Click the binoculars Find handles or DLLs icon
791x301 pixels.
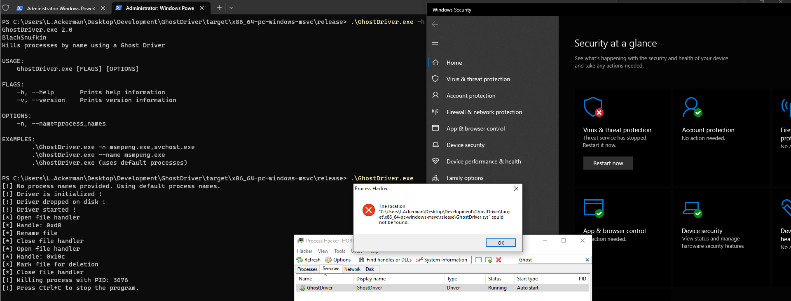[362, 260]
